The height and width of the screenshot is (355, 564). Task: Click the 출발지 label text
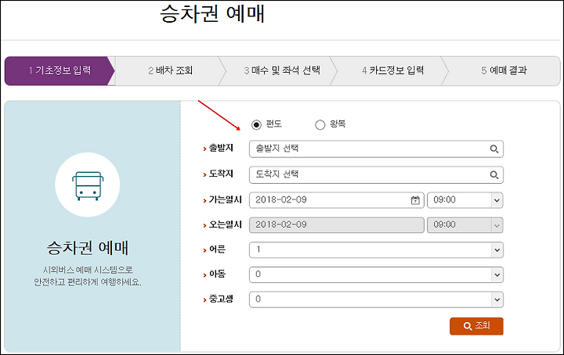(221, 148)
